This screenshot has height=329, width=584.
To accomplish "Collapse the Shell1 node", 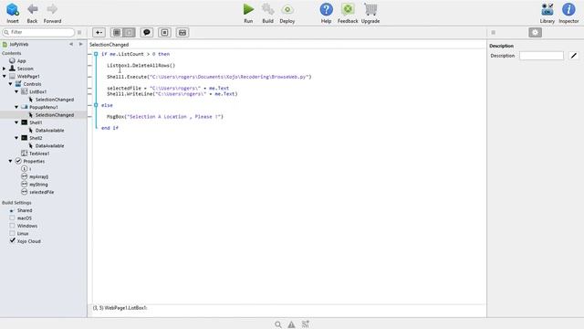I will click(x=16, y=122).
